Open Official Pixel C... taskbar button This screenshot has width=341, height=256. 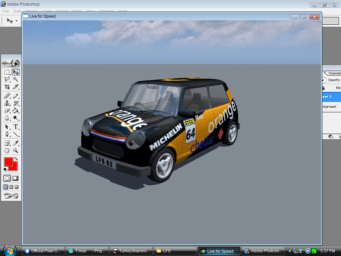[44, 251]
